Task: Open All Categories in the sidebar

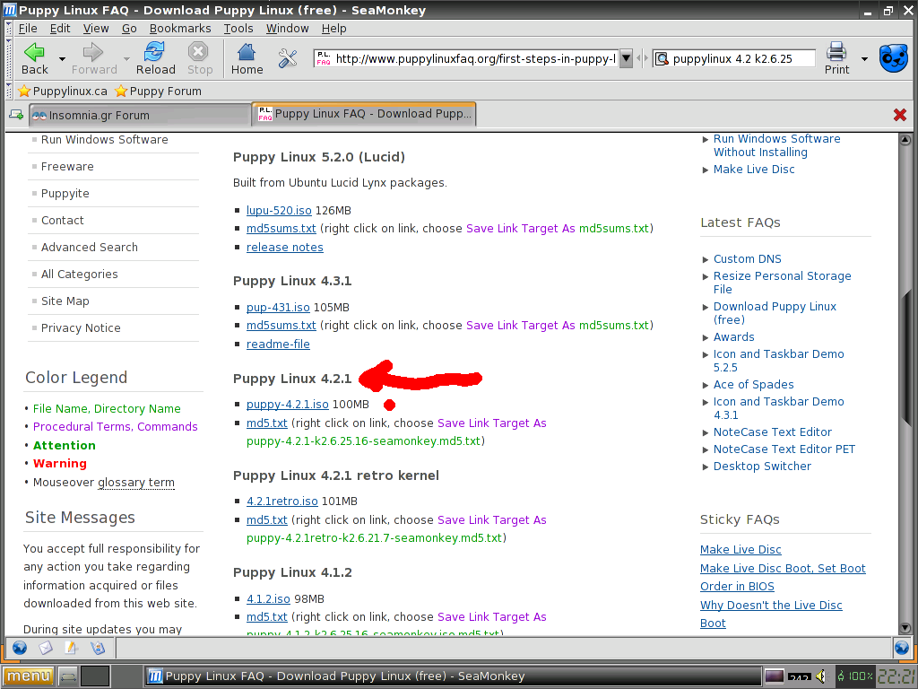Action: (x=79, y=275)
